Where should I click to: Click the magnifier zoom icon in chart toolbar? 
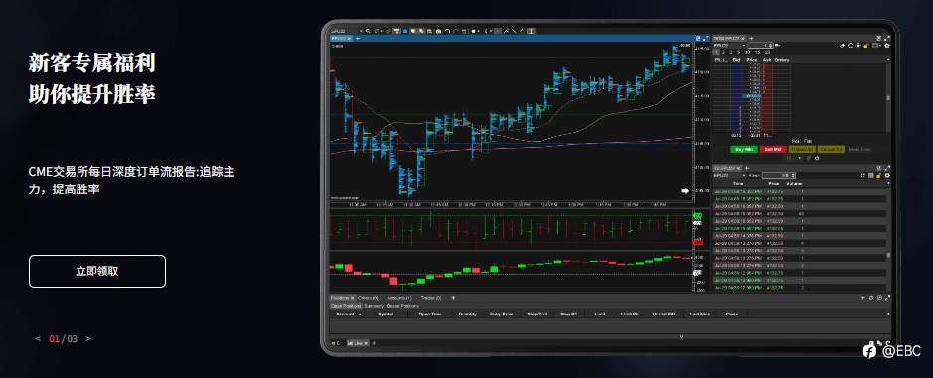(369, 31)
